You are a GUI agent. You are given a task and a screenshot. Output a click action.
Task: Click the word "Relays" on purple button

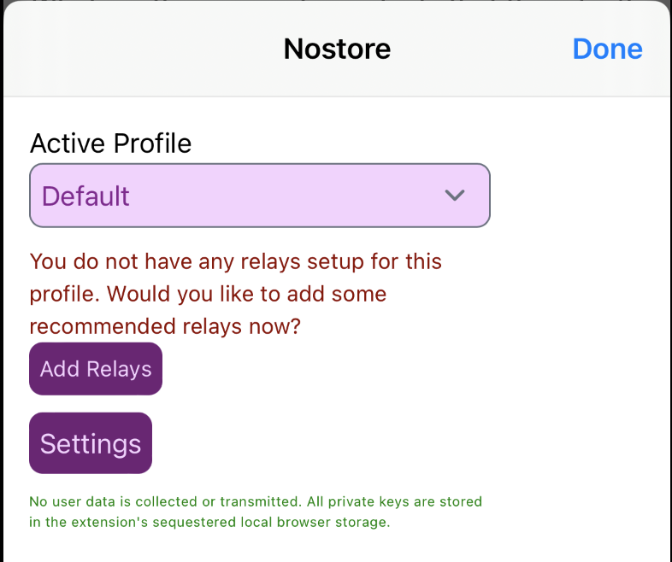[x=119, y=369]
